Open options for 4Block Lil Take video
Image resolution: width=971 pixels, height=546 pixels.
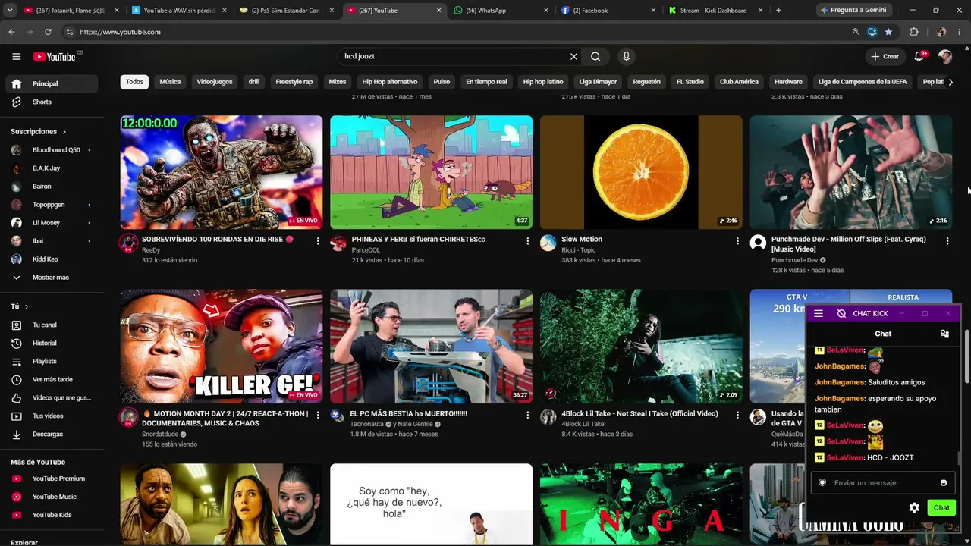pyautogui.click(x=737, y=416)
